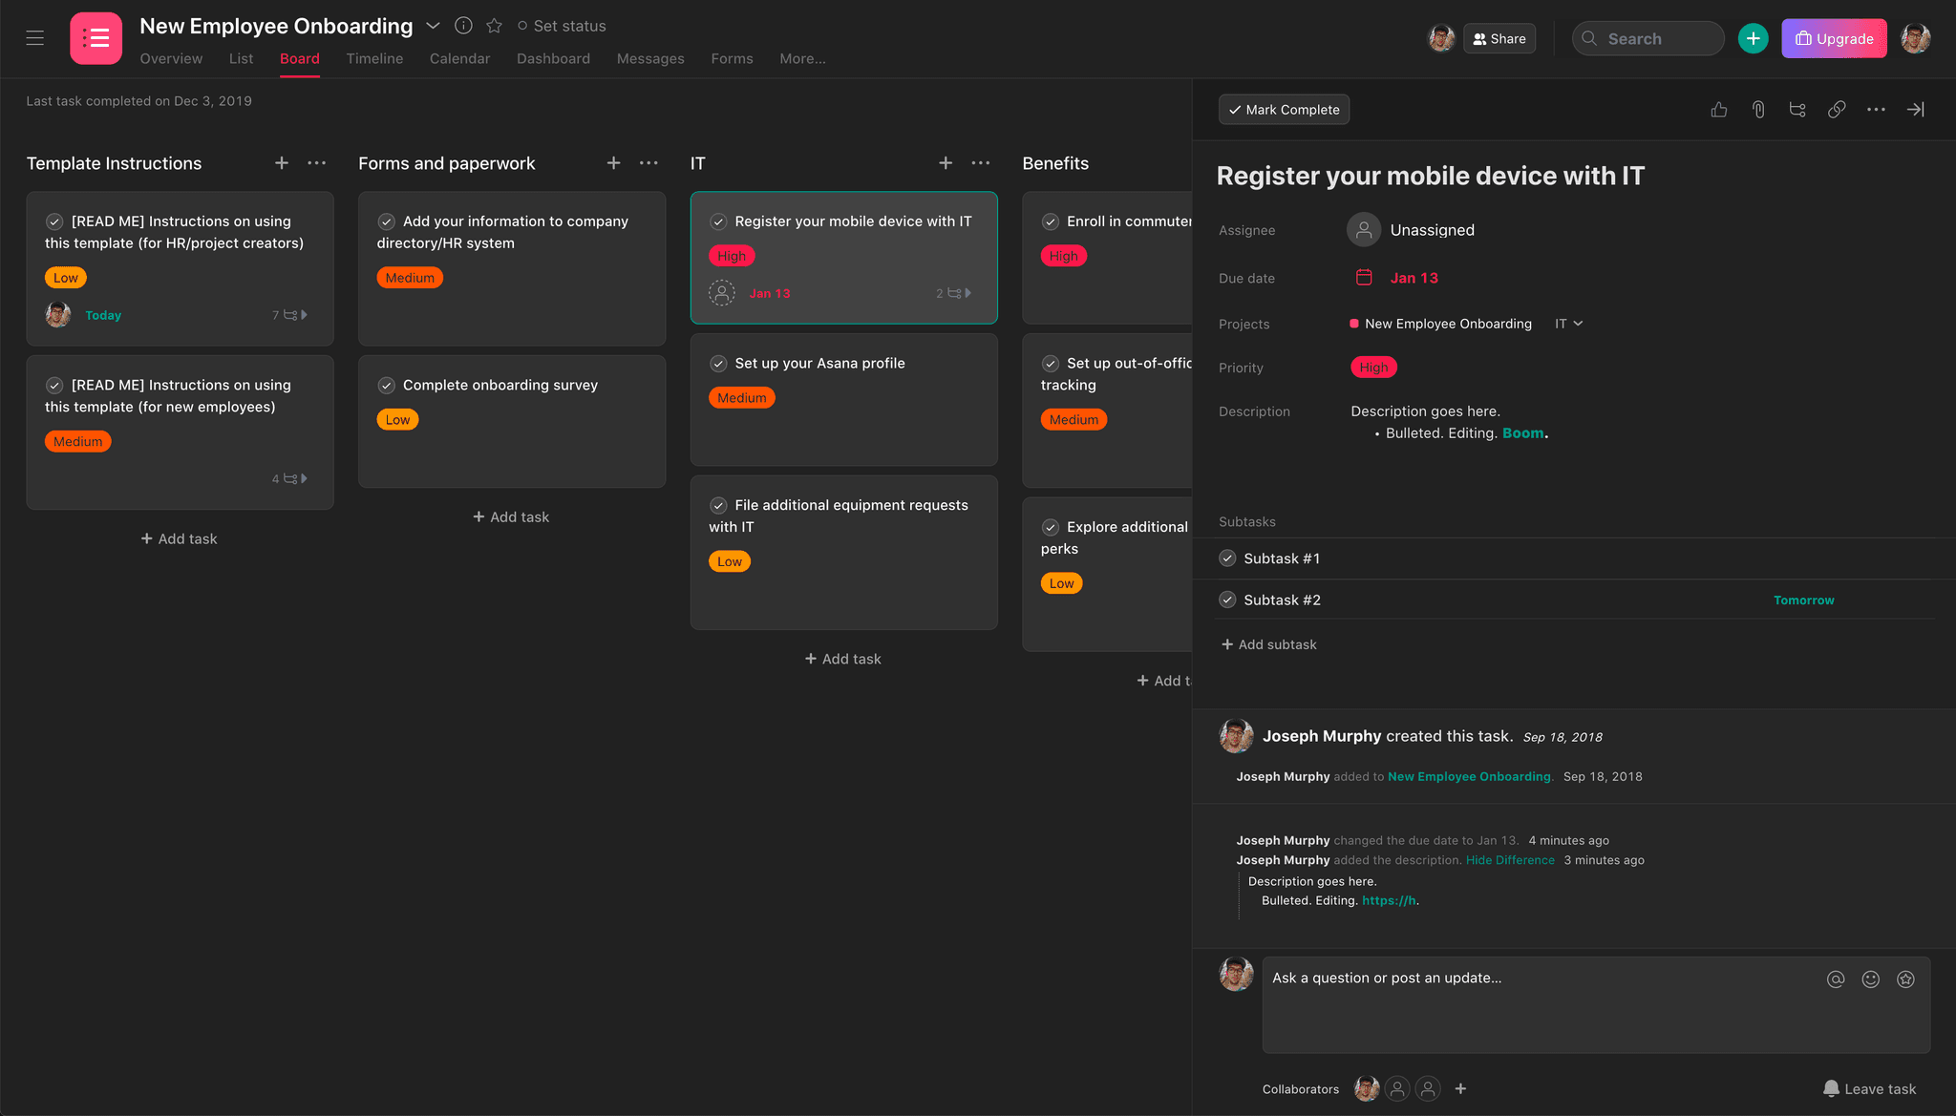Open Template Instructions column options ellipsis
Viewport: 1956px width, 1116px height.
[317, 163]
